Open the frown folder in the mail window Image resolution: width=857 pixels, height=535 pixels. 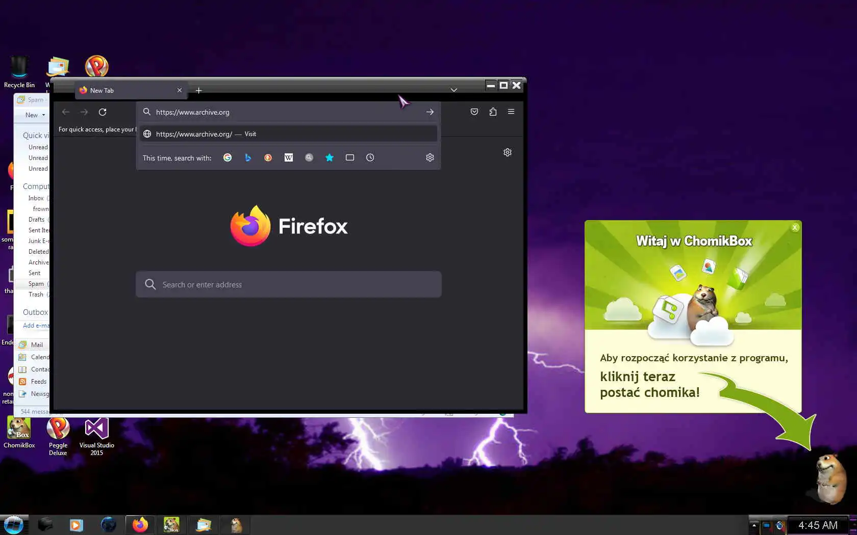tap(41, 209)
